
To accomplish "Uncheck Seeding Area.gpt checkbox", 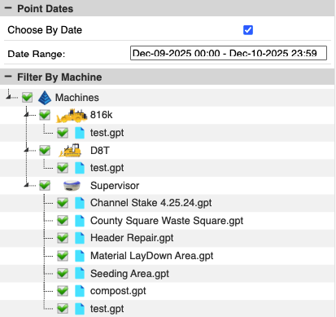I will click(x=63, y=273).
